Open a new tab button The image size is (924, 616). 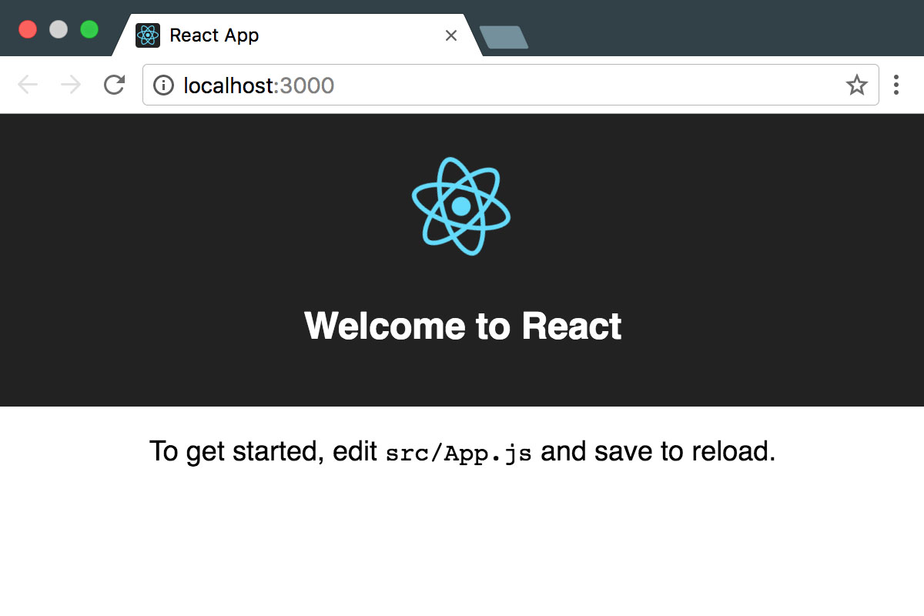tap(504, 37)
